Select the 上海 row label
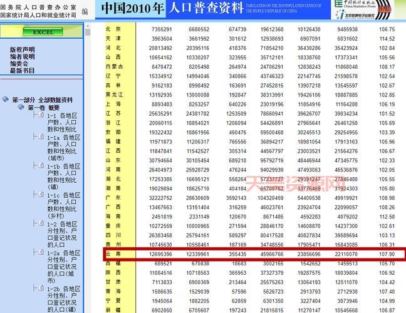Viewport: 406px width, 313px height. [113, 104]
